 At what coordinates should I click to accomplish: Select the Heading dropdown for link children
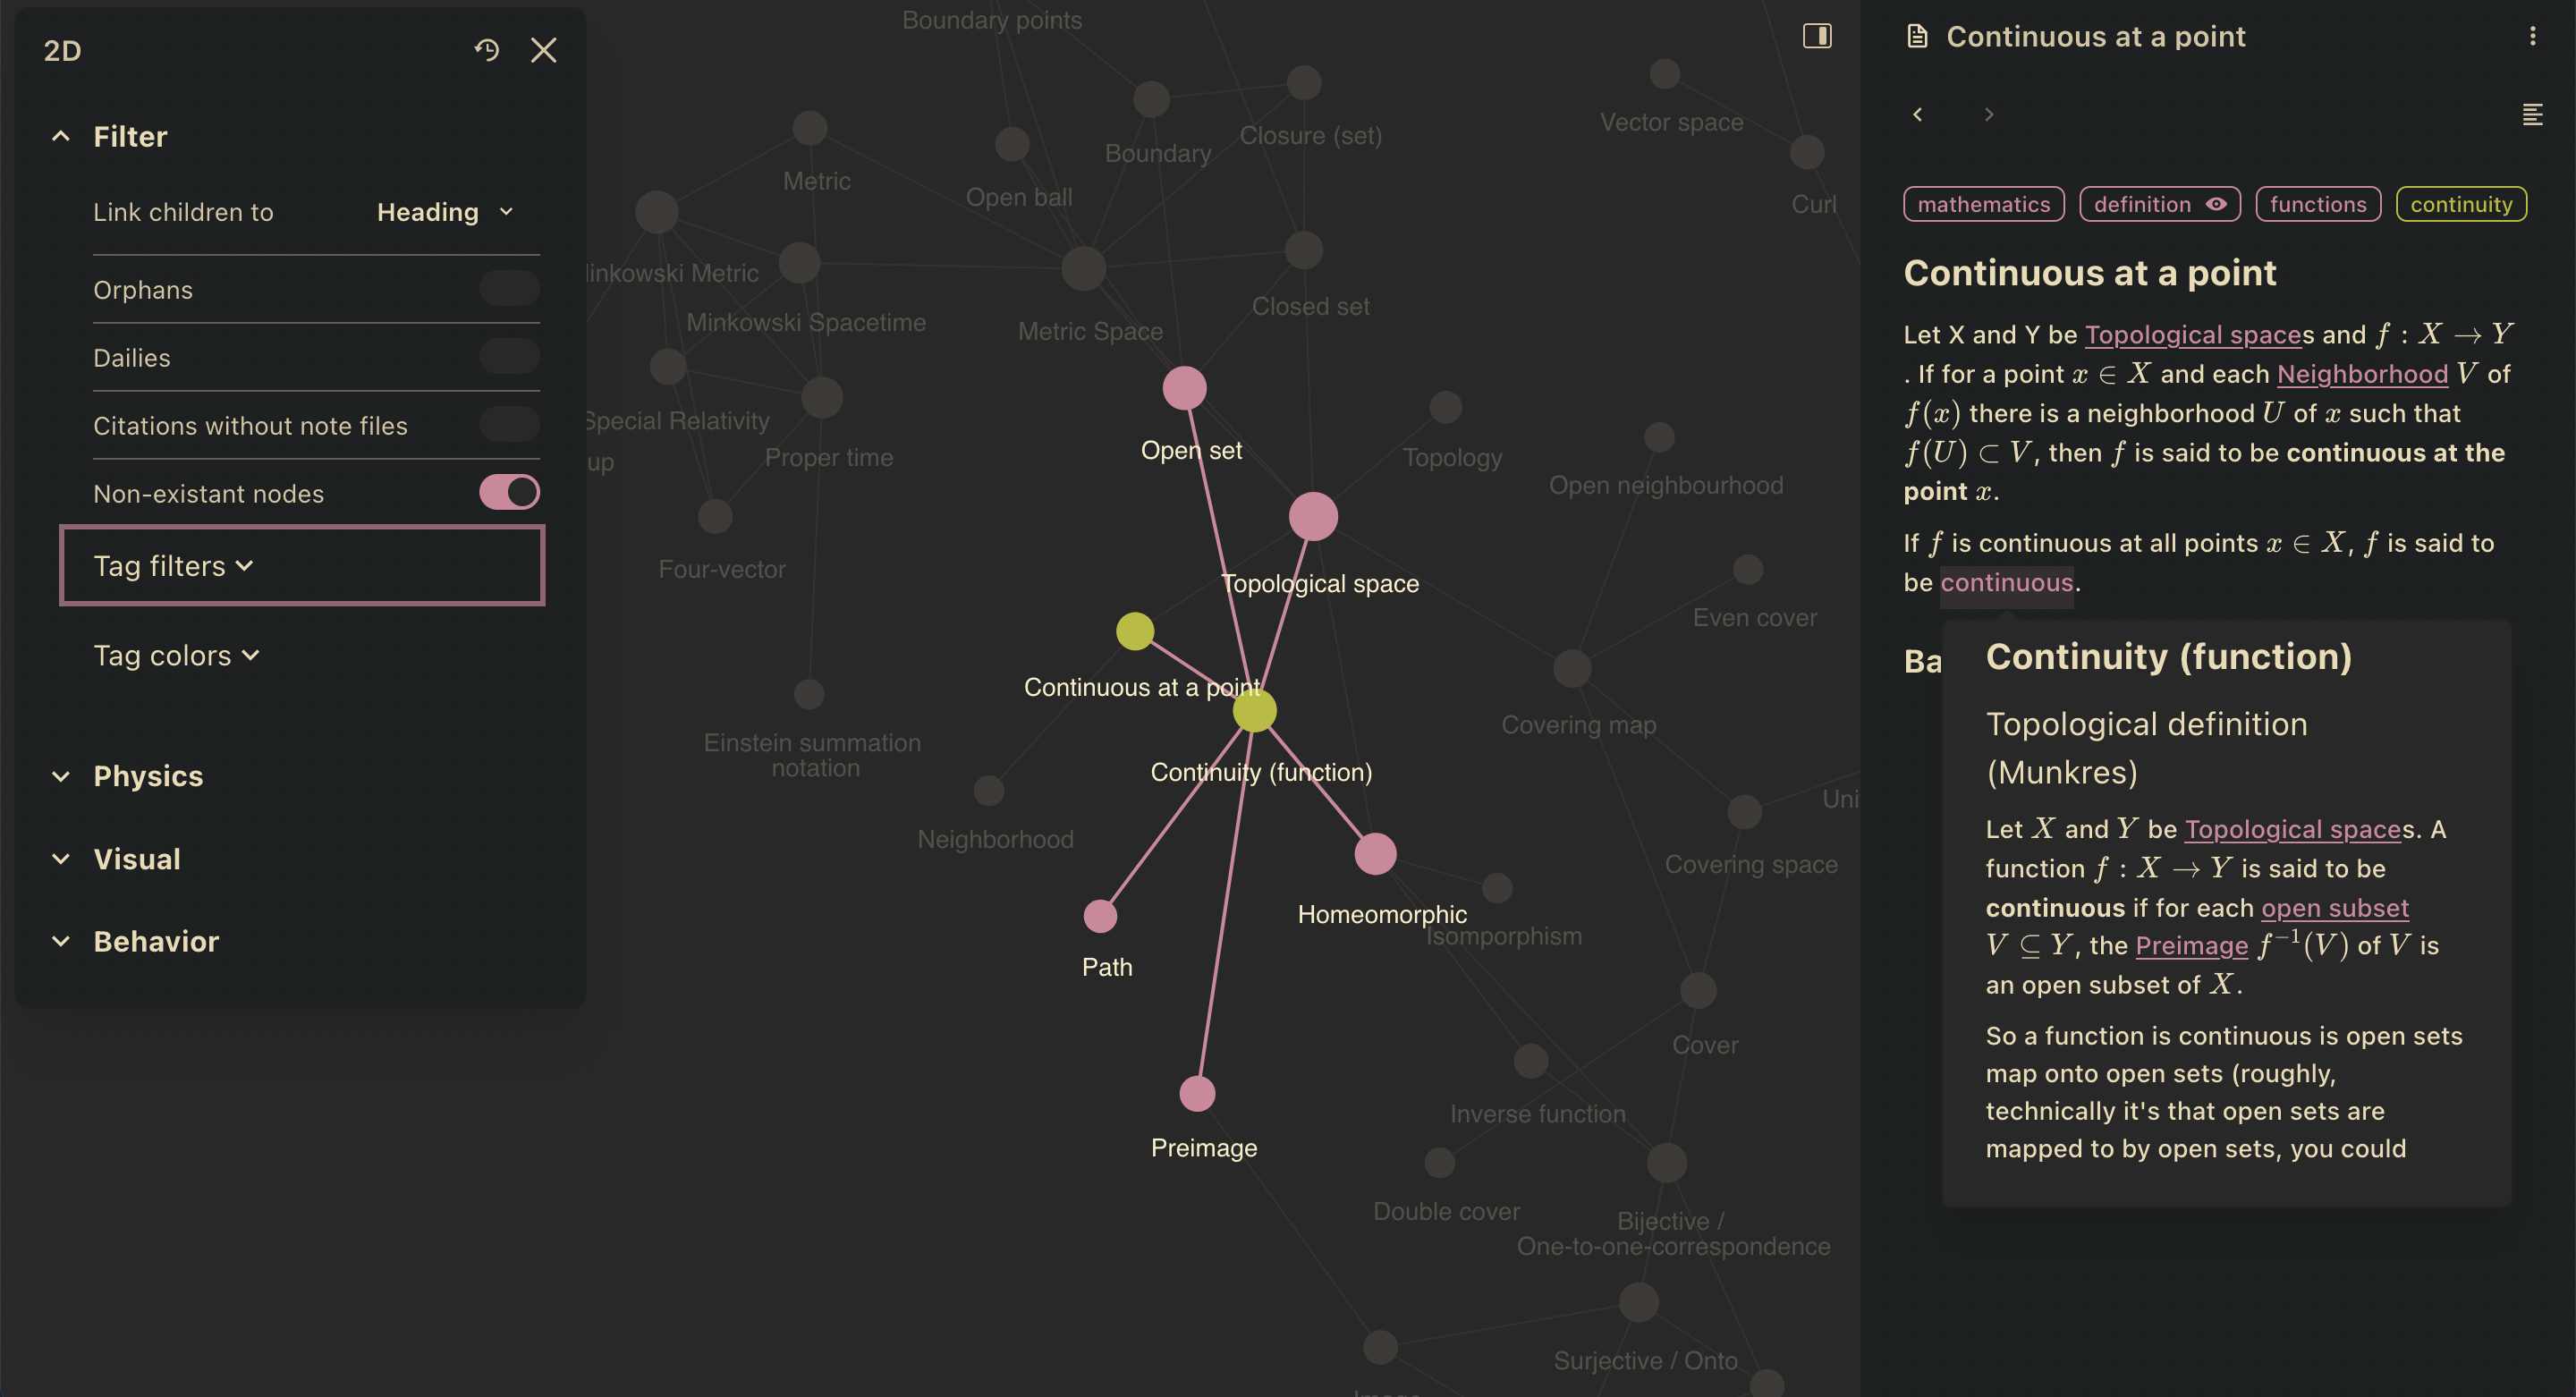(445, 212)
